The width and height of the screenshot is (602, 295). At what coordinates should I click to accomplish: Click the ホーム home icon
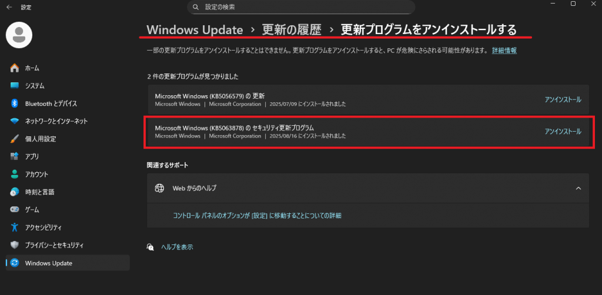(x=15, y=68)
